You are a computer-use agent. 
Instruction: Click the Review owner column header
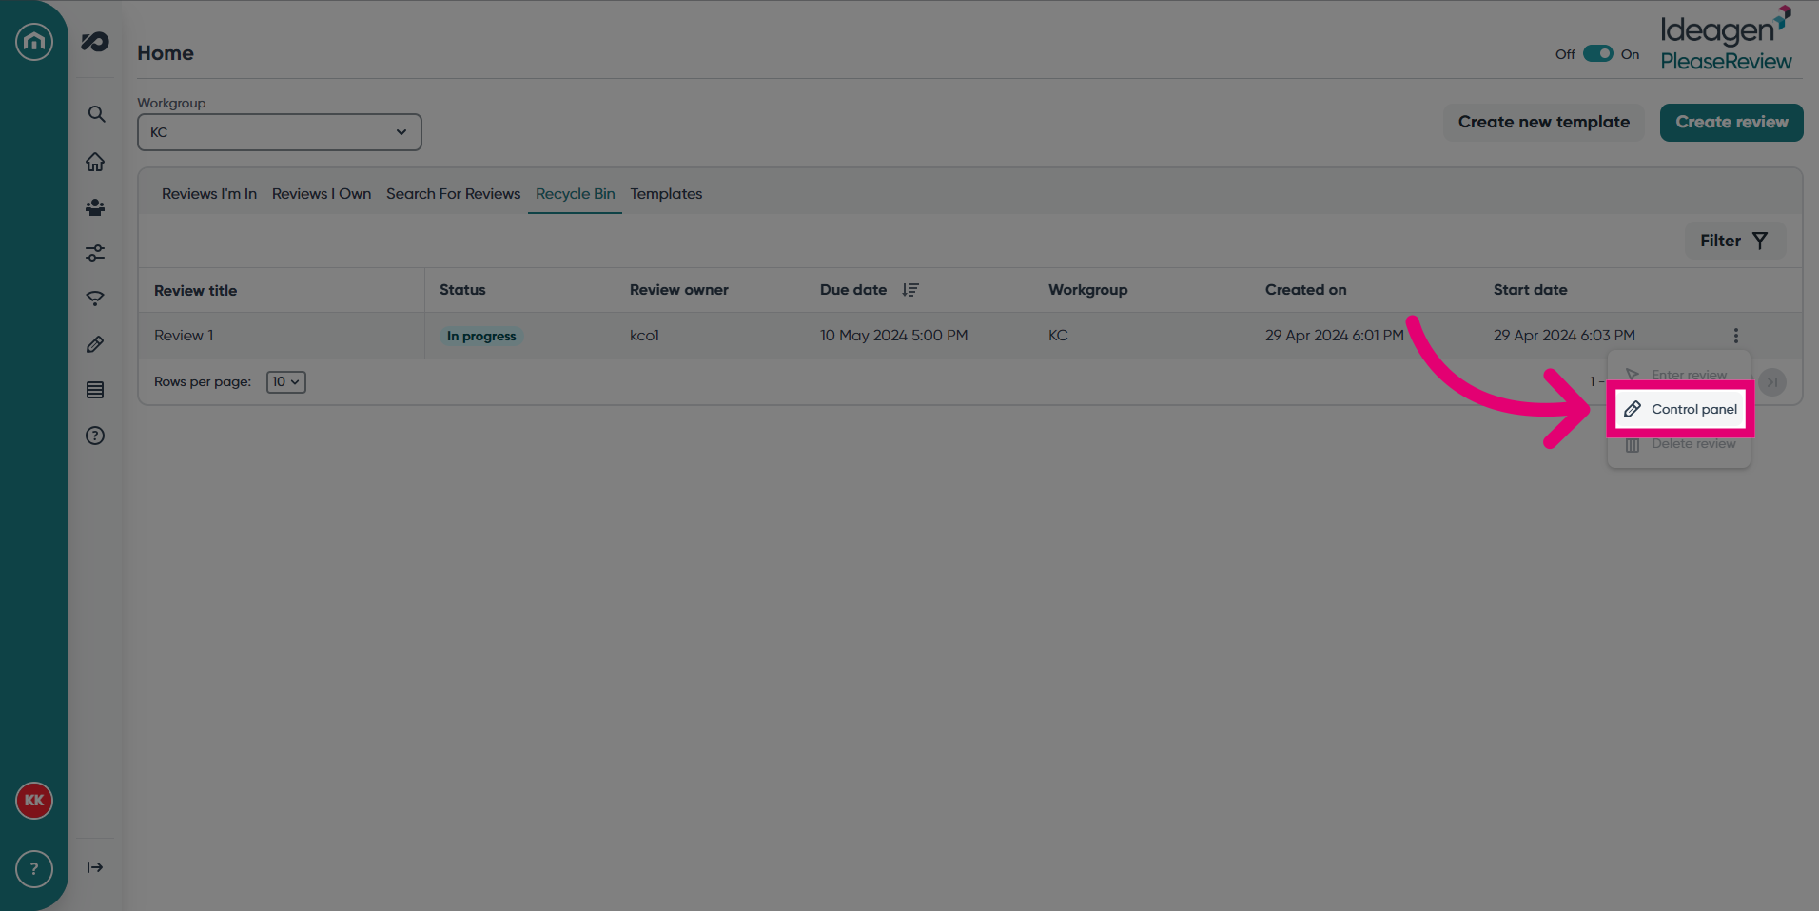(679, 290)
